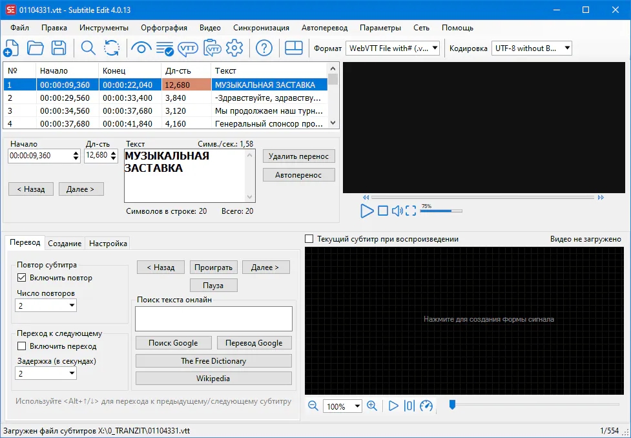Enable the Включить переход checkbox
This screenshot has height=438, width=631.
[23, 346]
